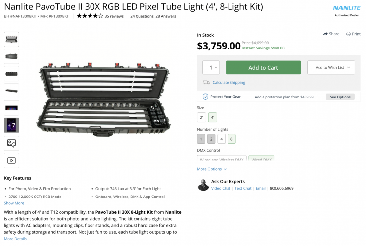
Task: Start a Video Chat with experts
Action: tap(221, 188)
